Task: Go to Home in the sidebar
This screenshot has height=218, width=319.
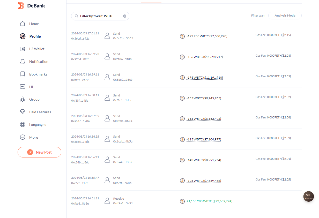Action: tap(34, 24)
